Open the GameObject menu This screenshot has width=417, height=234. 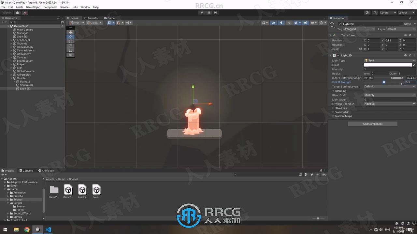[x=33, y=7]
